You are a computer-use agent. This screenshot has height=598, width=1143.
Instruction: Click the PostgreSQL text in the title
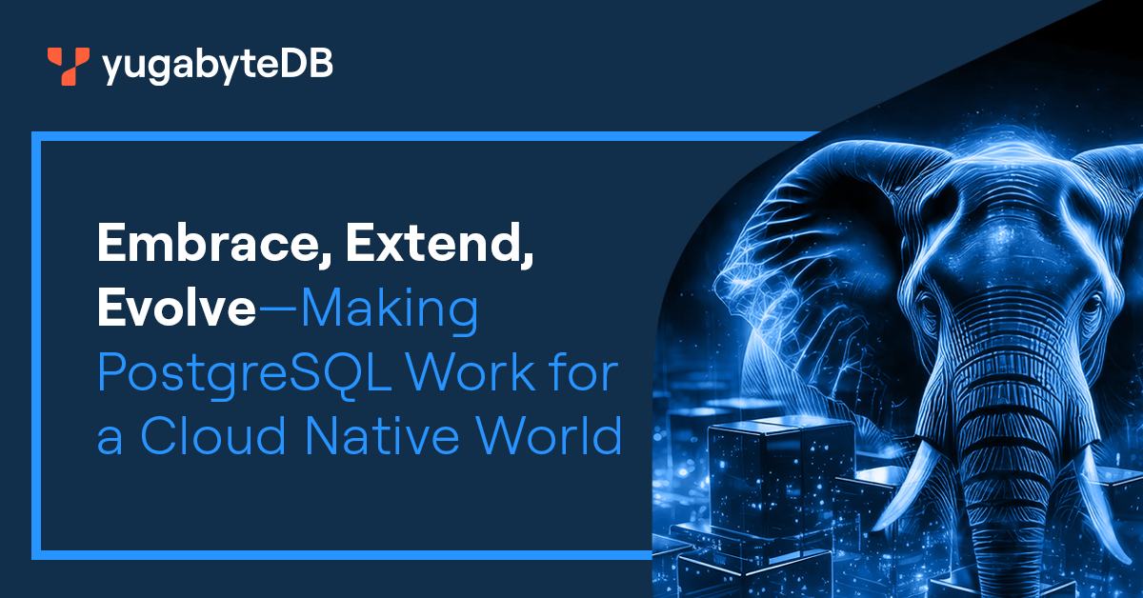243,371
